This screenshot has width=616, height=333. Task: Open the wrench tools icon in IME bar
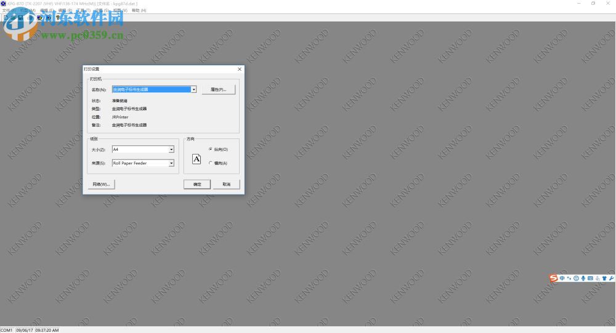pos(611,278)
